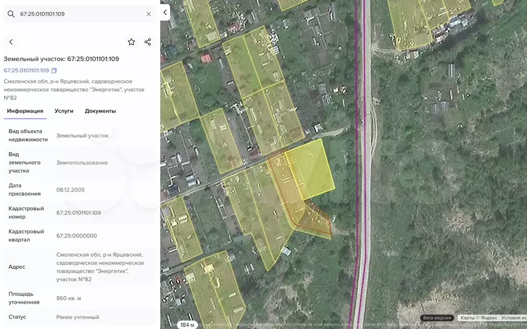This screenshot has width=527, height=329.
Task: Add parcel to favorites with star
Action: 131,42
